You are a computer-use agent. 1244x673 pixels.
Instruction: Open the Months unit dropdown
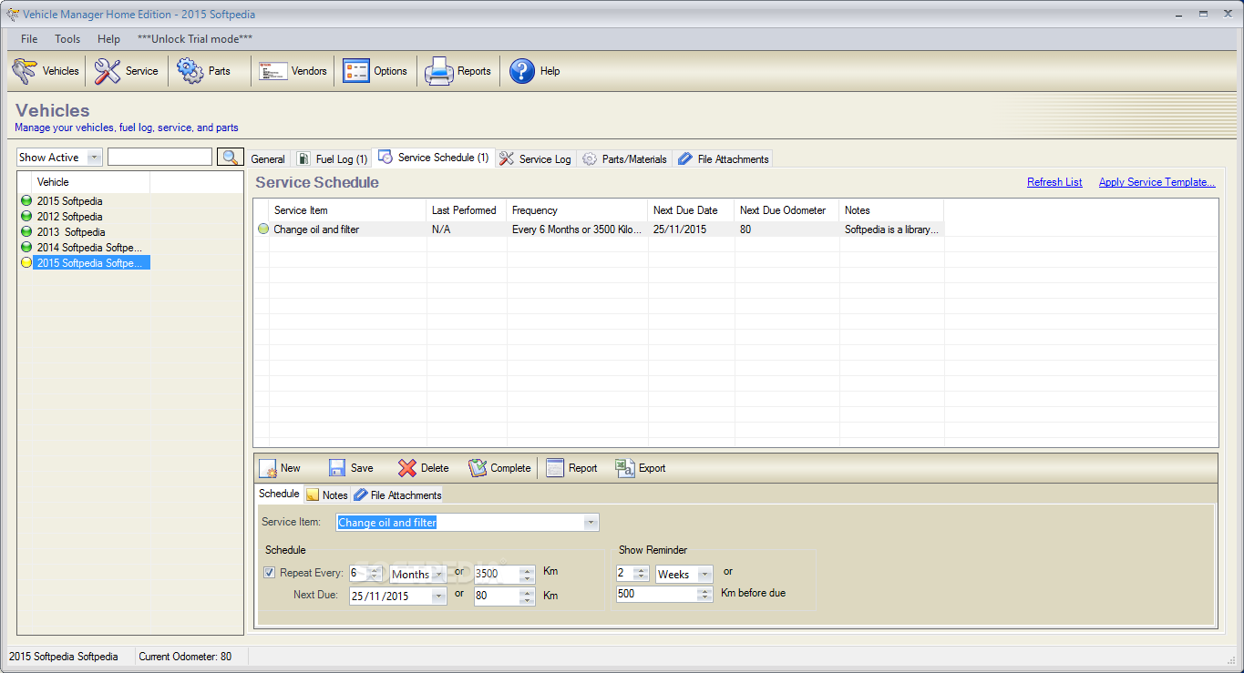coord(438,574)
